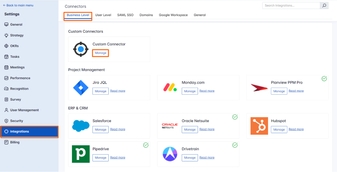Click Manage for Pipedrive
Image resolution: width=337 pixels, height=172 pixels.
click(100, 157)
